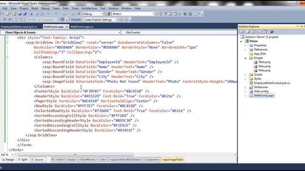Collapse the Demo project node
The width and height of the screenshot is (305, 171).
pos(241,41)
